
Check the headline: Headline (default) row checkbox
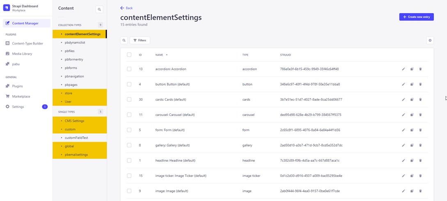(129, 160)
